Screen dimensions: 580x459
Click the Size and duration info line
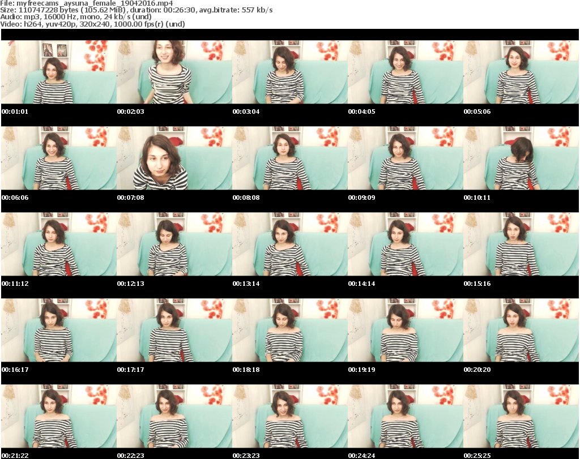click(137, 10)
